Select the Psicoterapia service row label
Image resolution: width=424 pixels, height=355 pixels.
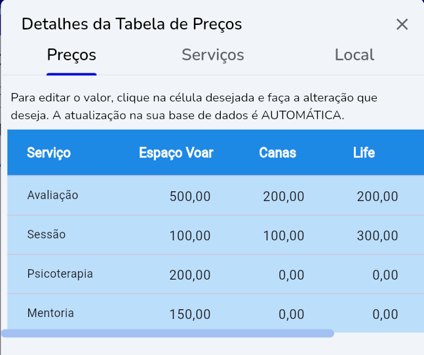(60, 274)
